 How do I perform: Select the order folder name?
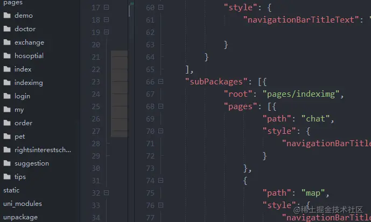click(x=23, y=123)
